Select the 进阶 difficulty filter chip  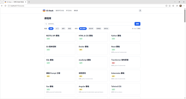(x=63, y=29)
